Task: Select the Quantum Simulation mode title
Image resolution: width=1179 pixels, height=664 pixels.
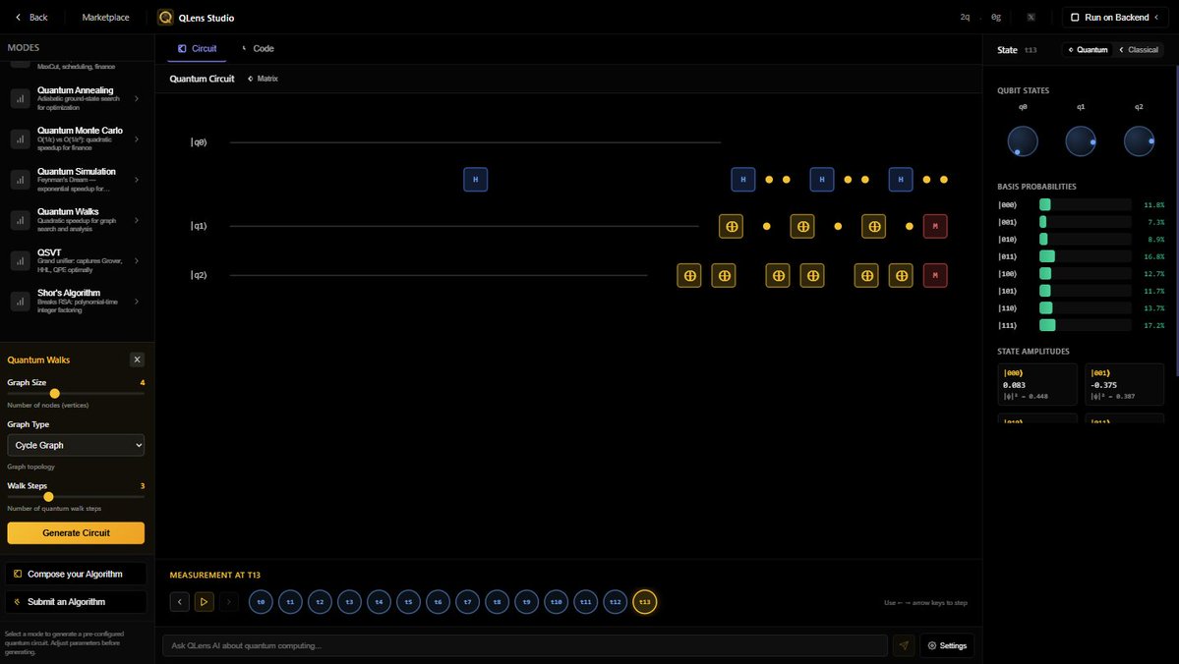Action: [x=77, y=171]
